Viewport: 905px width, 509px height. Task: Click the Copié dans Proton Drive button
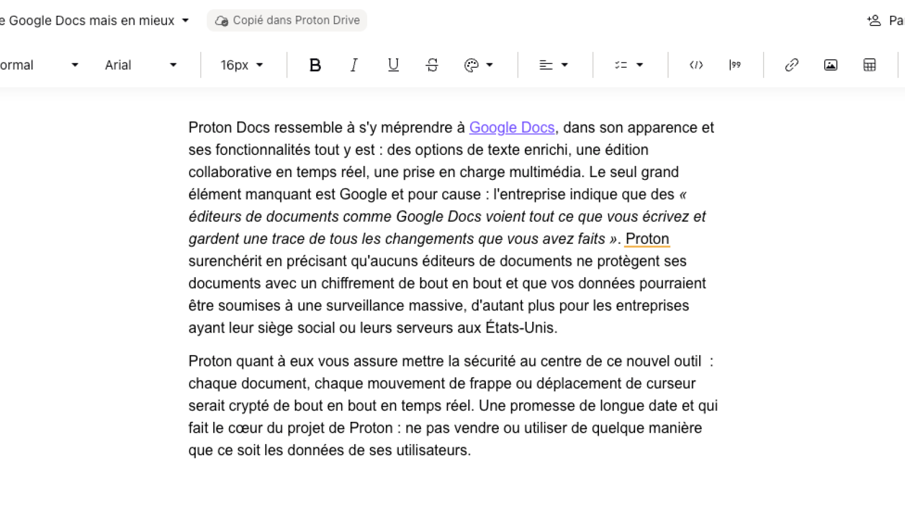(287, 20)
